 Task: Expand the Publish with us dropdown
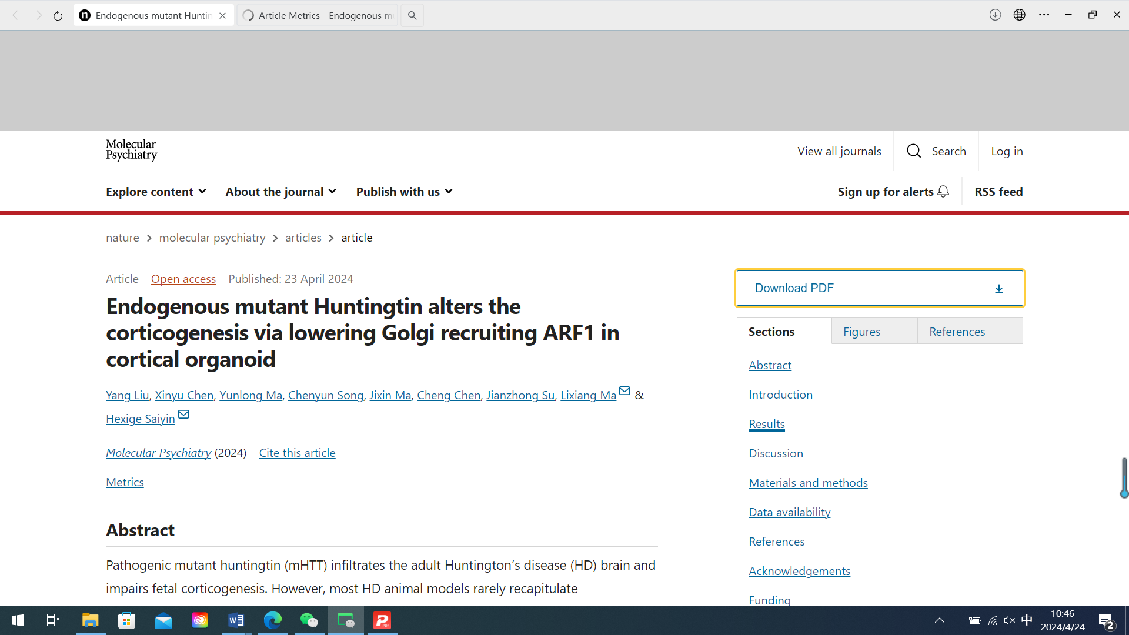pyautogui.click(x=404, y=192)
